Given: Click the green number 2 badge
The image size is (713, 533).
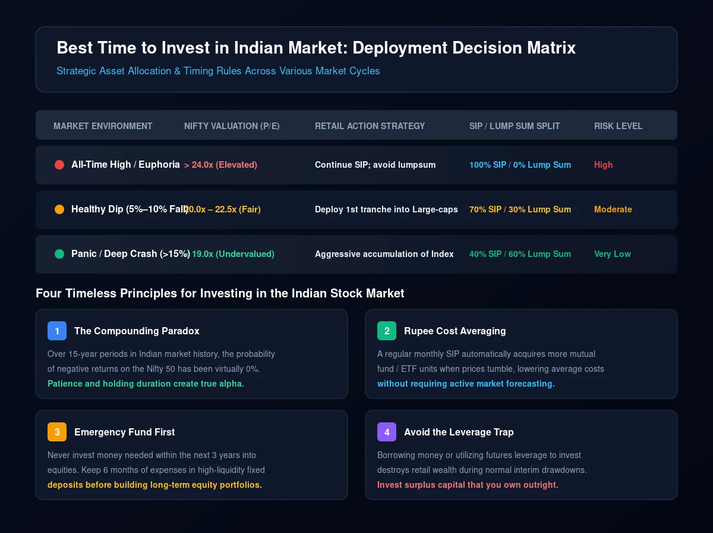Looking at the screenshot, I should point(387,331).
